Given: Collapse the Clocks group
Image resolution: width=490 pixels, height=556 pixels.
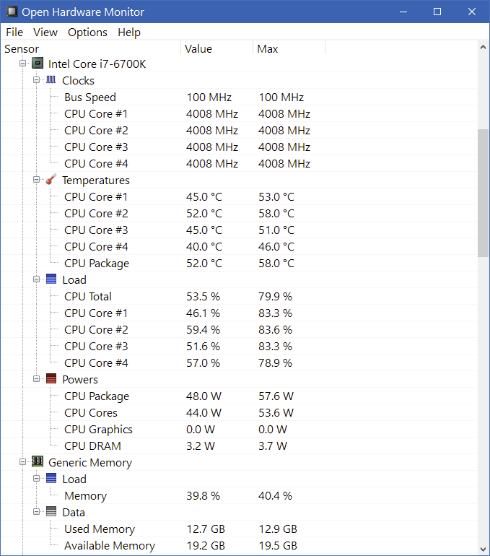Looking at the screenshot, I should pos(37,80).
